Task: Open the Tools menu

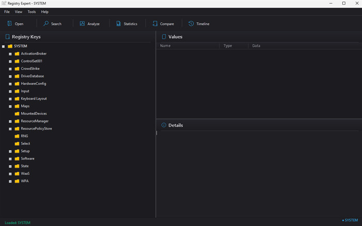Action: tap(32, 12)
